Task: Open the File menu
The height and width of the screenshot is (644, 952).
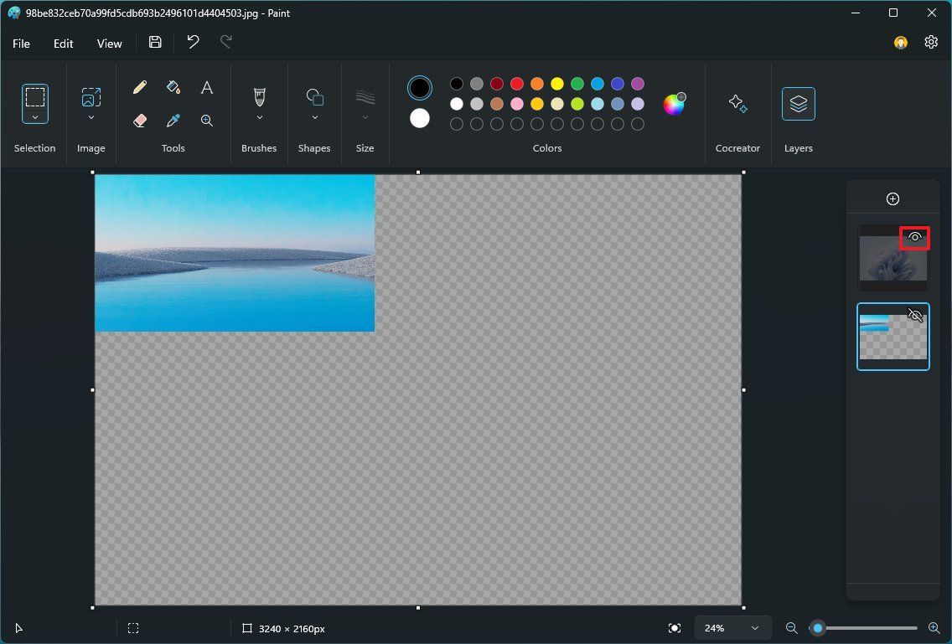Action: (x=21, y=43)
